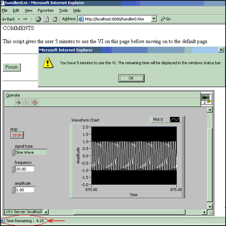The width and height of the screenshot is (226, 226).
Task: Click the browser Refresh icon
Action: tap(46, 19)
